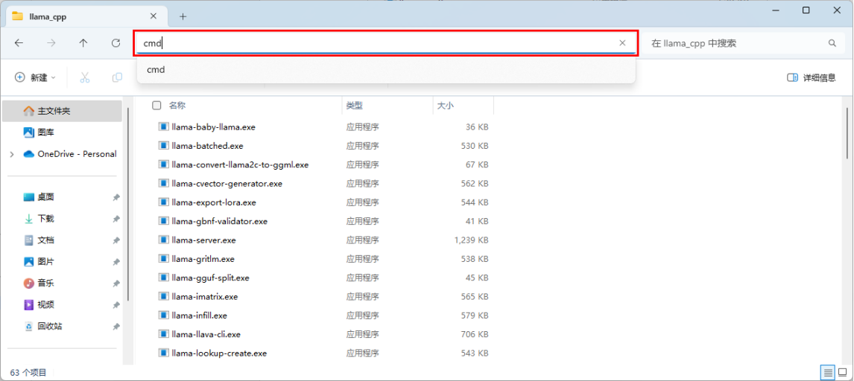
Task: Select llama-export-lora.exe file name
Action: tap(214, 202)
